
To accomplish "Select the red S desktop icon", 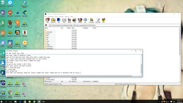I will pyautogui.click(x=25, y=33).
